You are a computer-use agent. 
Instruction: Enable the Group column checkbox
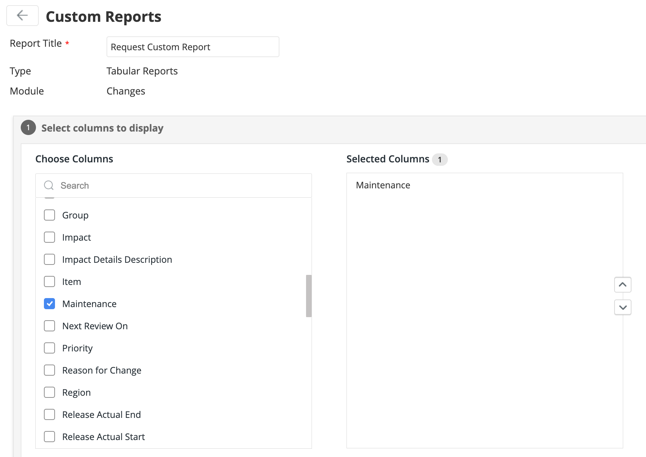click(x=49, y=215)
